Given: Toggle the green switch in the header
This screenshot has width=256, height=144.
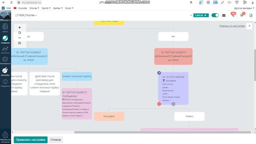Looking at the screenshot, I should (215, 15).
